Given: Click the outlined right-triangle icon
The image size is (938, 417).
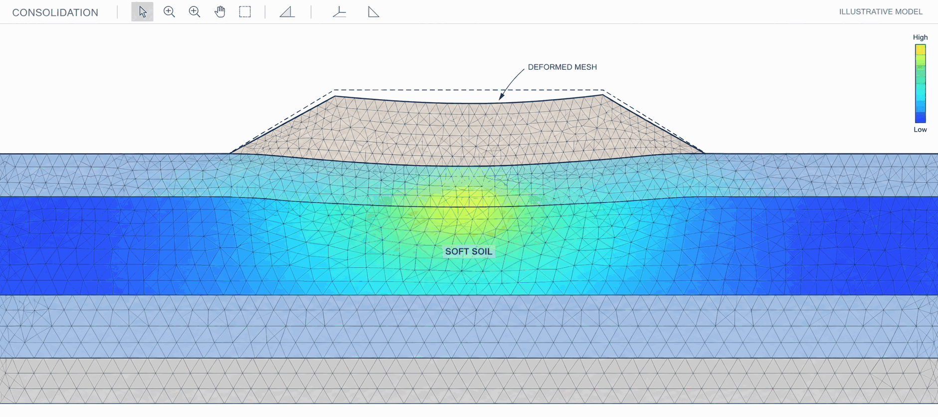Looking at the screenshot, I should click(x=374, y=12).
